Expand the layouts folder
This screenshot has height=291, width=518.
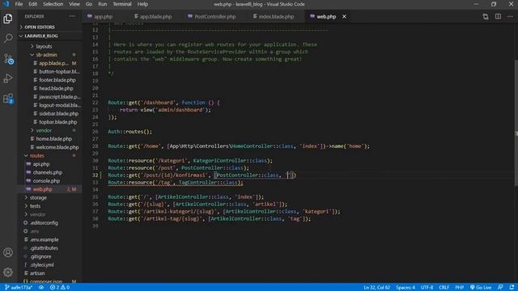click(44, 47)
